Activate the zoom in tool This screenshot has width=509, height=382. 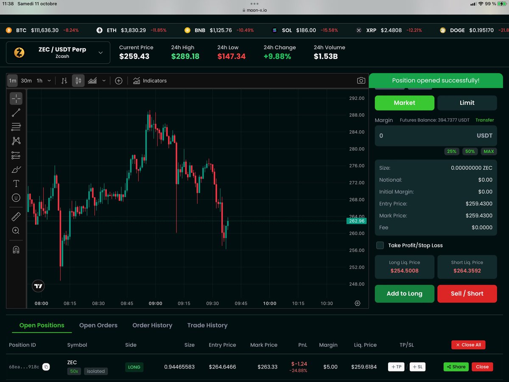pyautogui.click(x=16, y=230)
